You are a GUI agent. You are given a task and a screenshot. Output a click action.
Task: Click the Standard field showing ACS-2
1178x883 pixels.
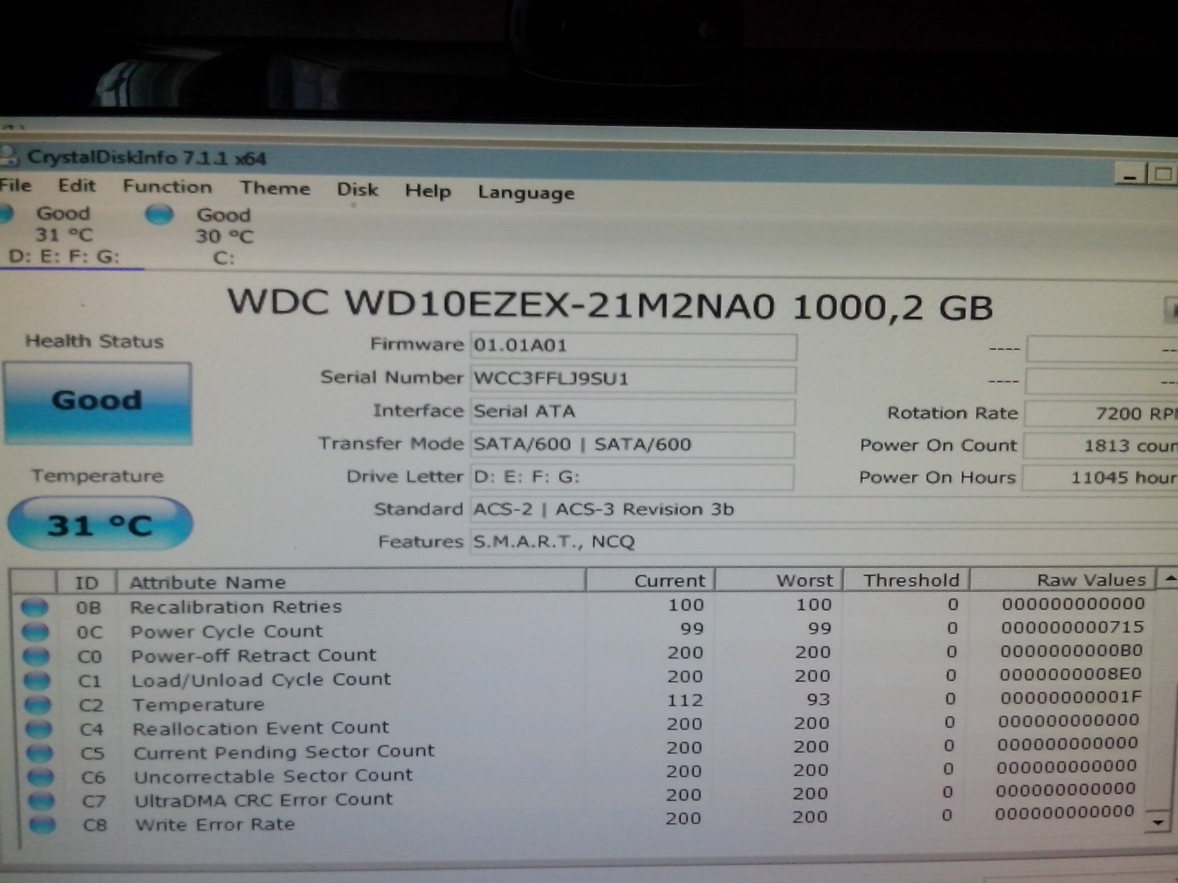click(x=823, y=510)
